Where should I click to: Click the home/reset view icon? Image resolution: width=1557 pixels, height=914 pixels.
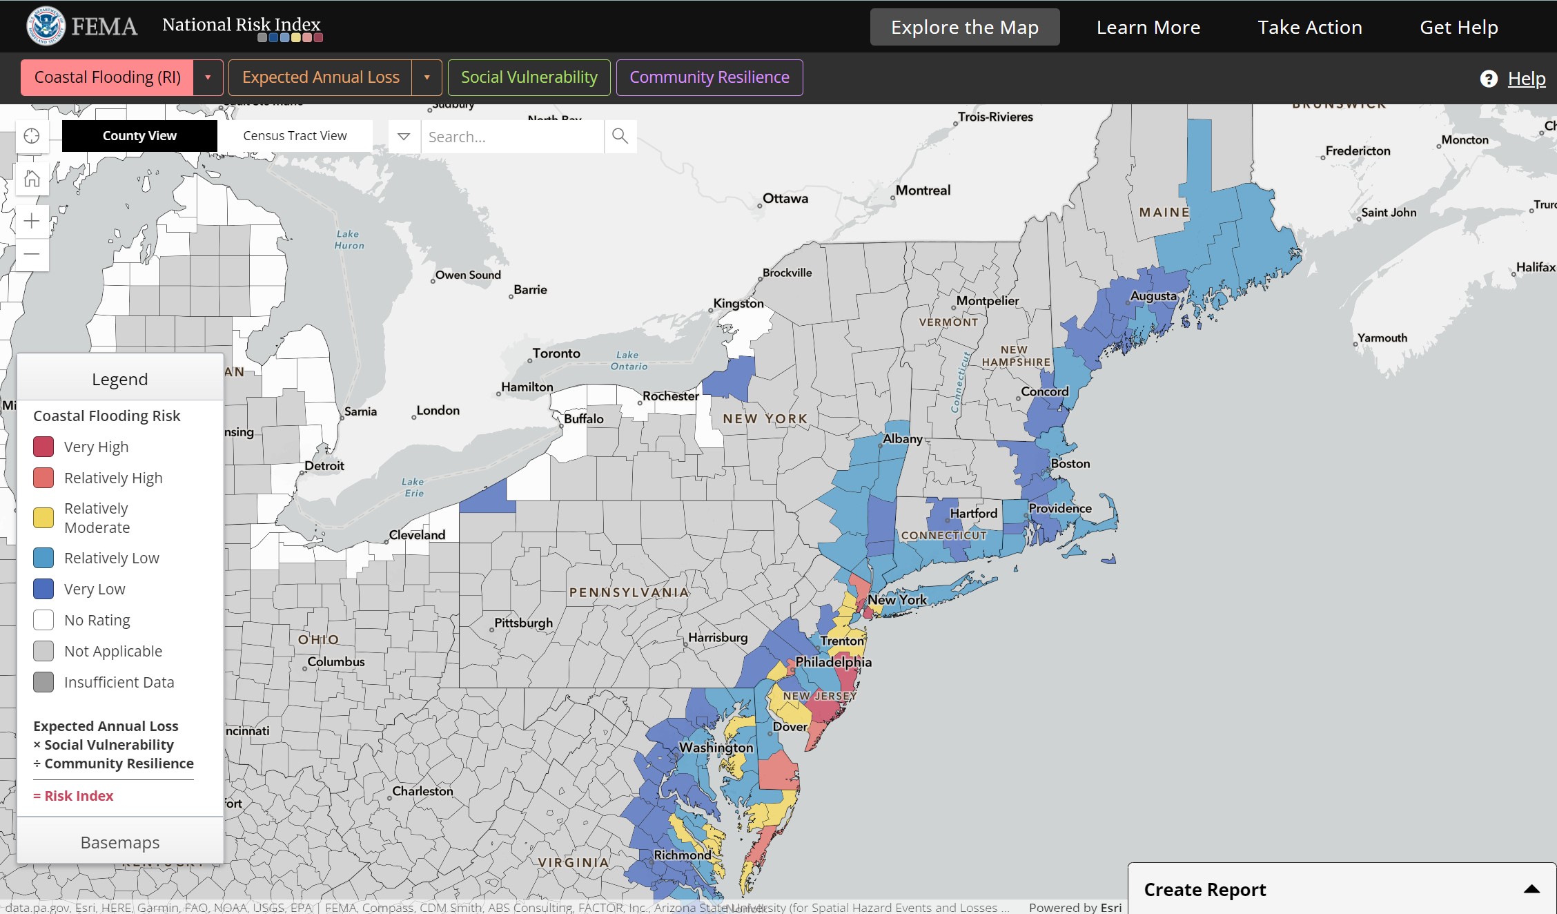(x=32, y=178)
